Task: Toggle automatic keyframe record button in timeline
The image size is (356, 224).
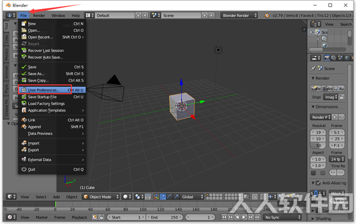Action: (x=95, y=217)
